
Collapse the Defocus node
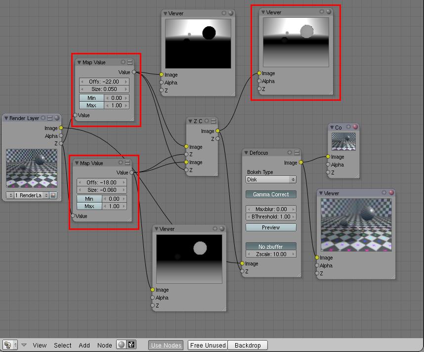[246, 153]
